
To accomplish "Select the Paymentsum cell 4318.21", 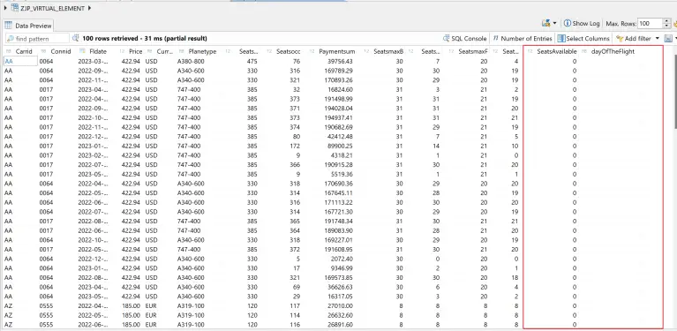I will 342,155.
